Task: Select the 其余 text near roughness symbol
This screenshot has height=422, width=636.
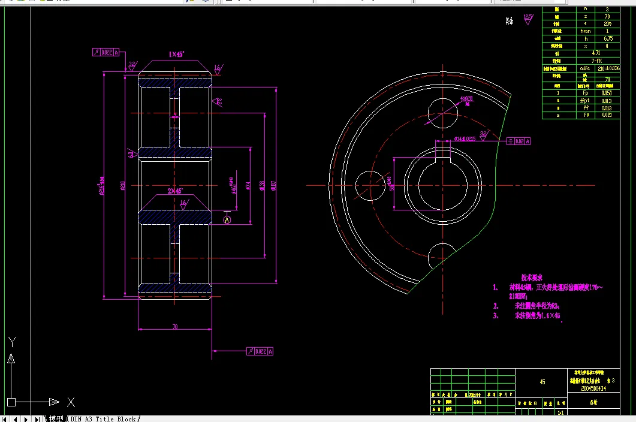Action: [x=510, y=20]
